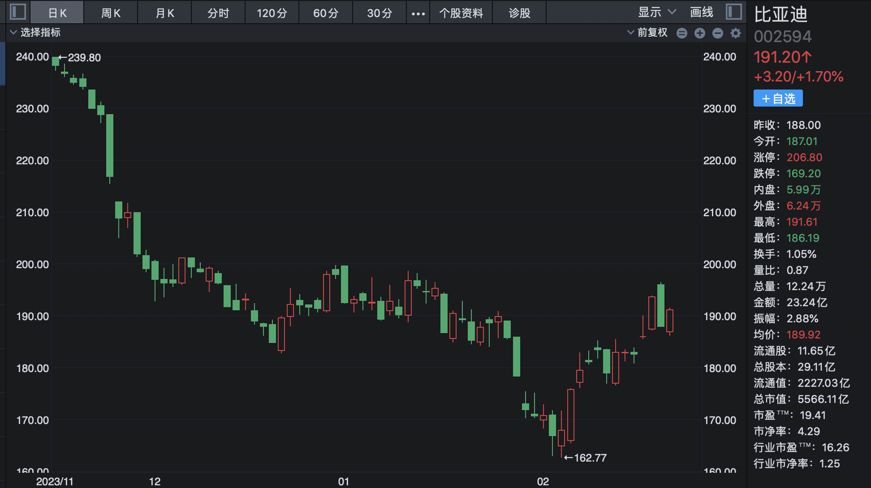Open more time periods ellipsis
871x488 pixels.
pyautogui.click(x=418, y=13)
